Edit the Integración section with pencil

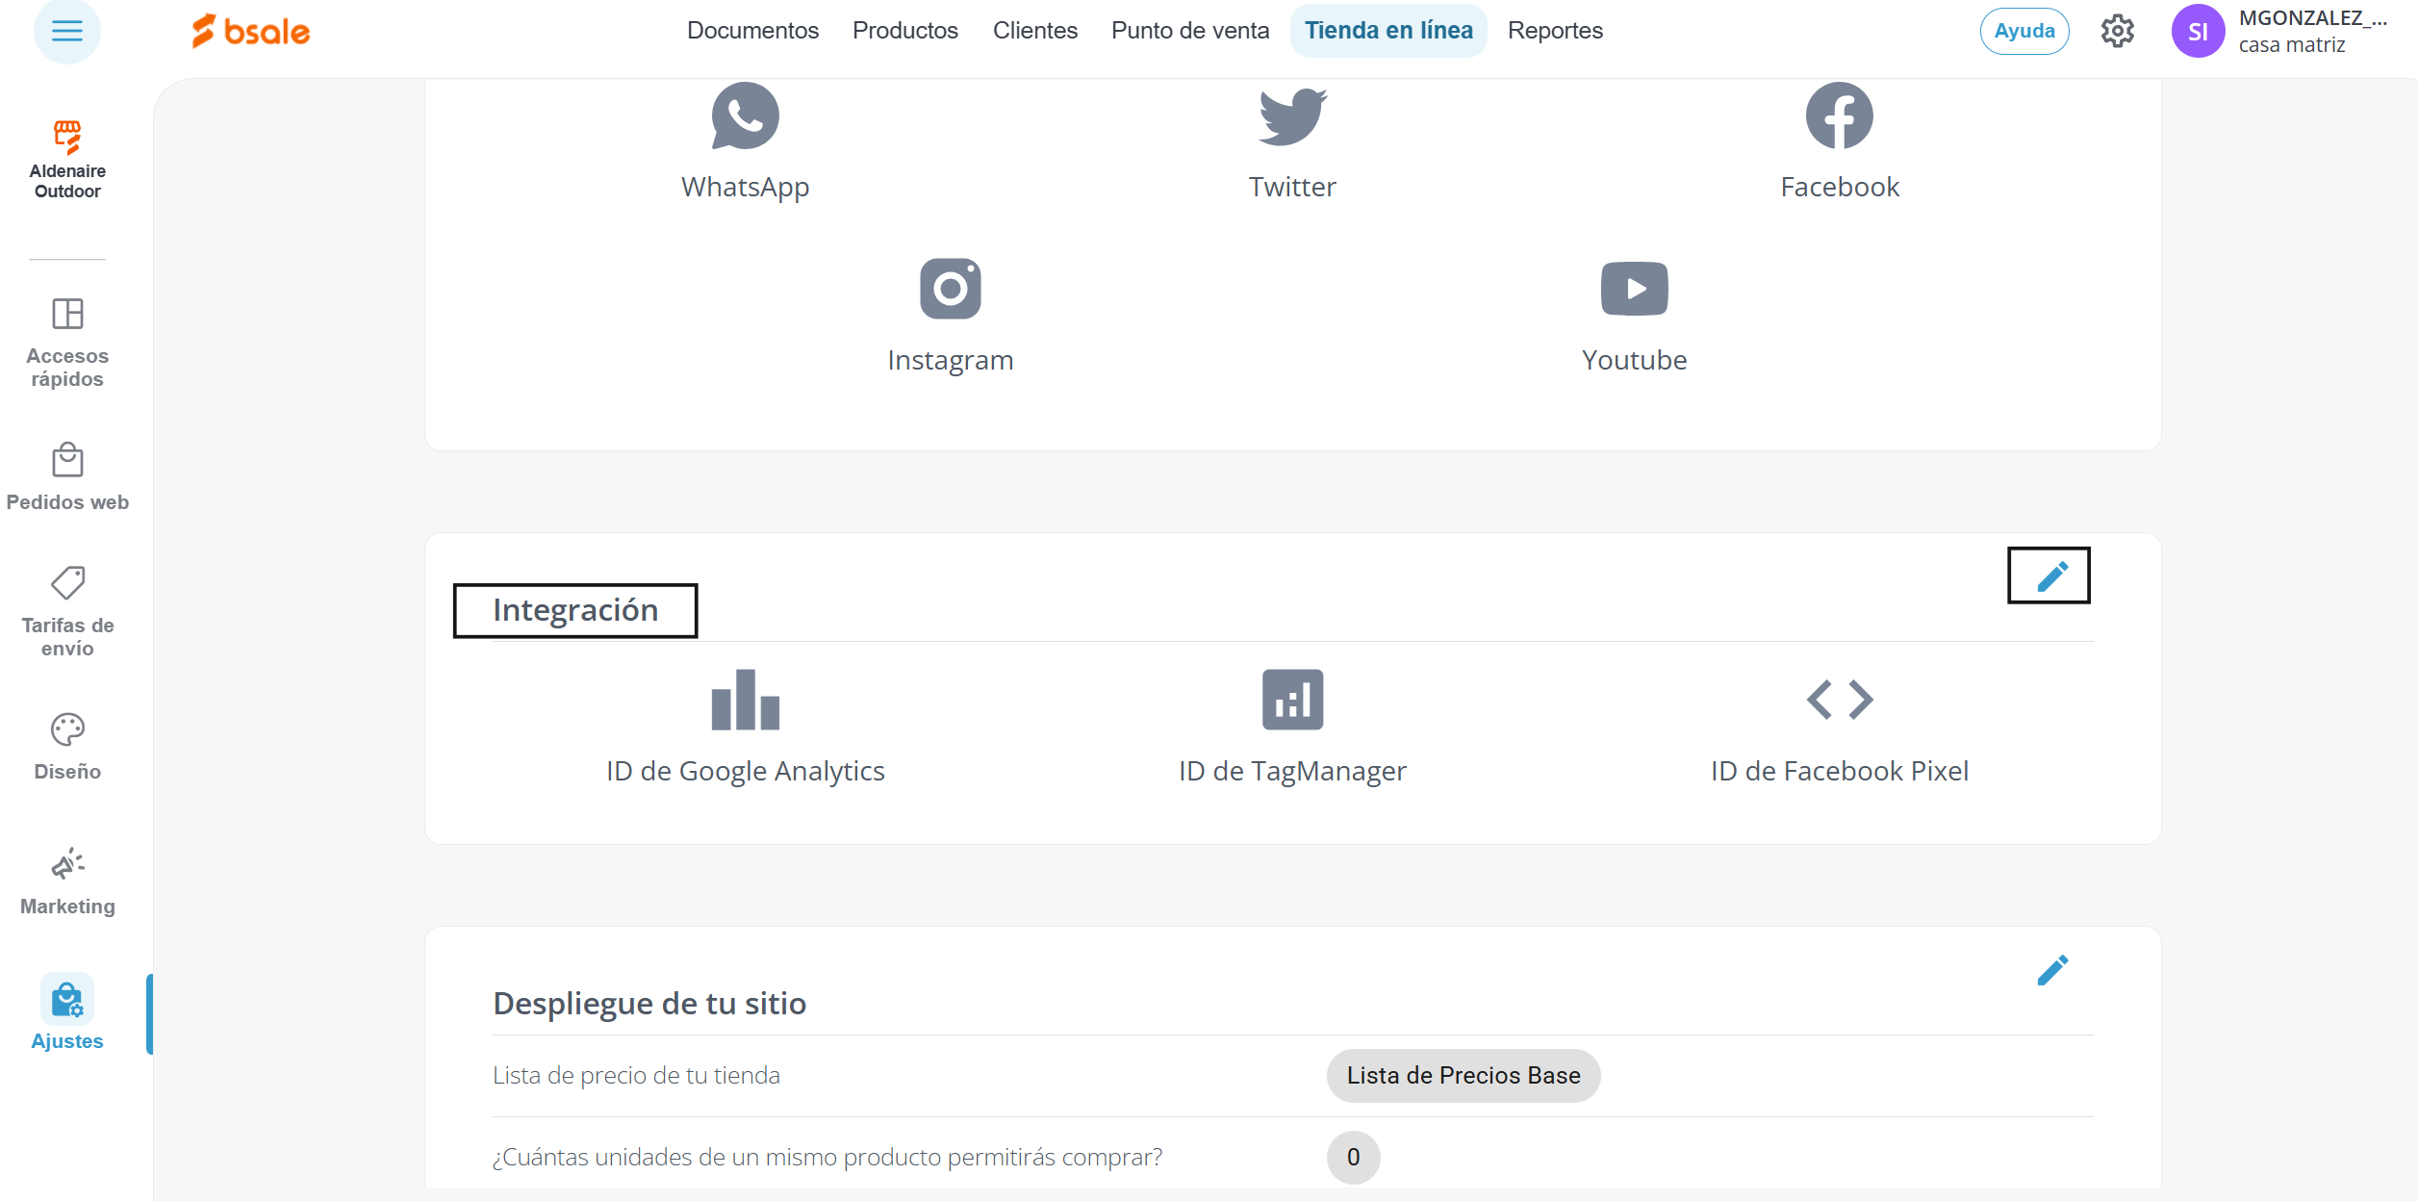2050,576
